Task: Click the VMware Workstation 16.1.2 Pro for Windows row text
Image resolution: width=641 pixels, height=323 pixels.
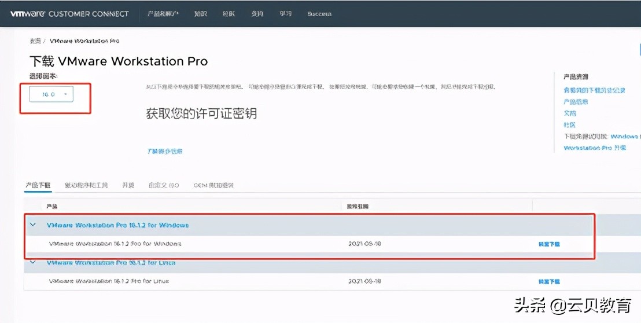Action: [x=115, y=244]
